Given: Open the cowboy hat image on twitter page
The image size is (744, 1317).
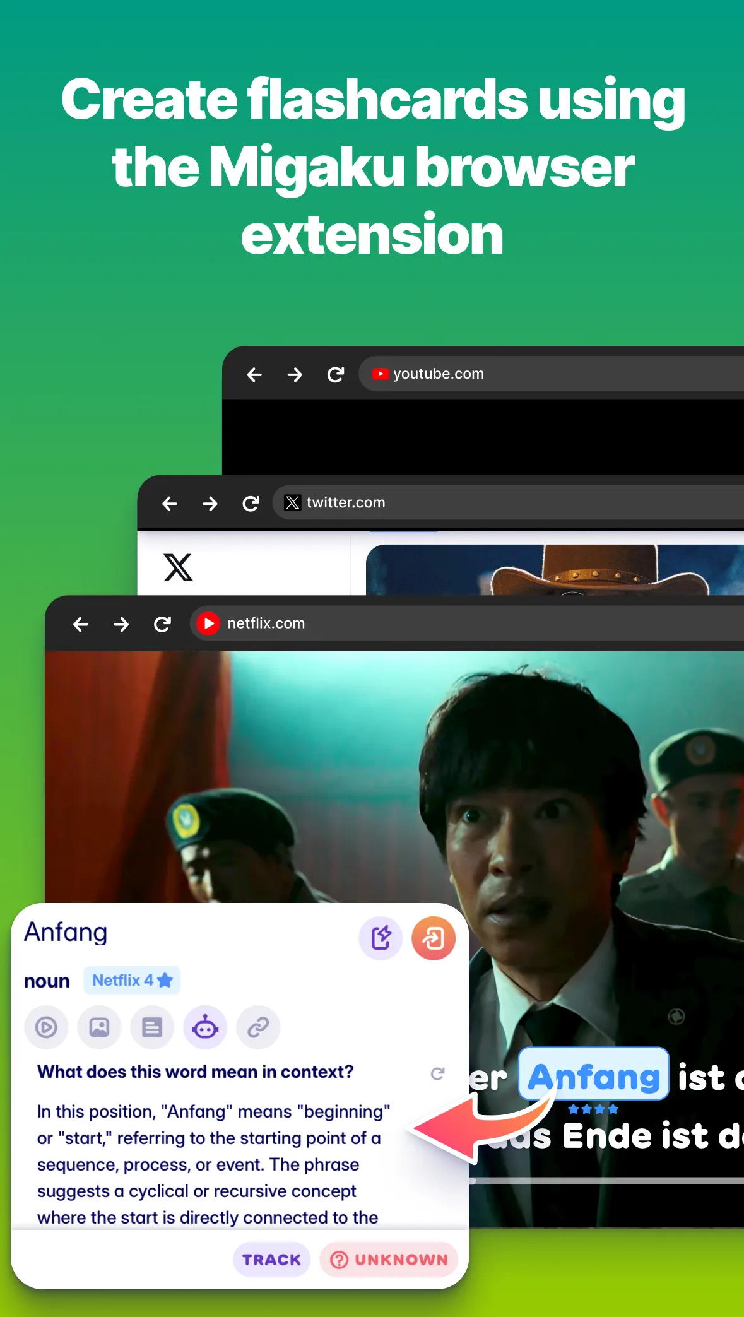Looking at the screenshot, I should [x=555, y=570].
